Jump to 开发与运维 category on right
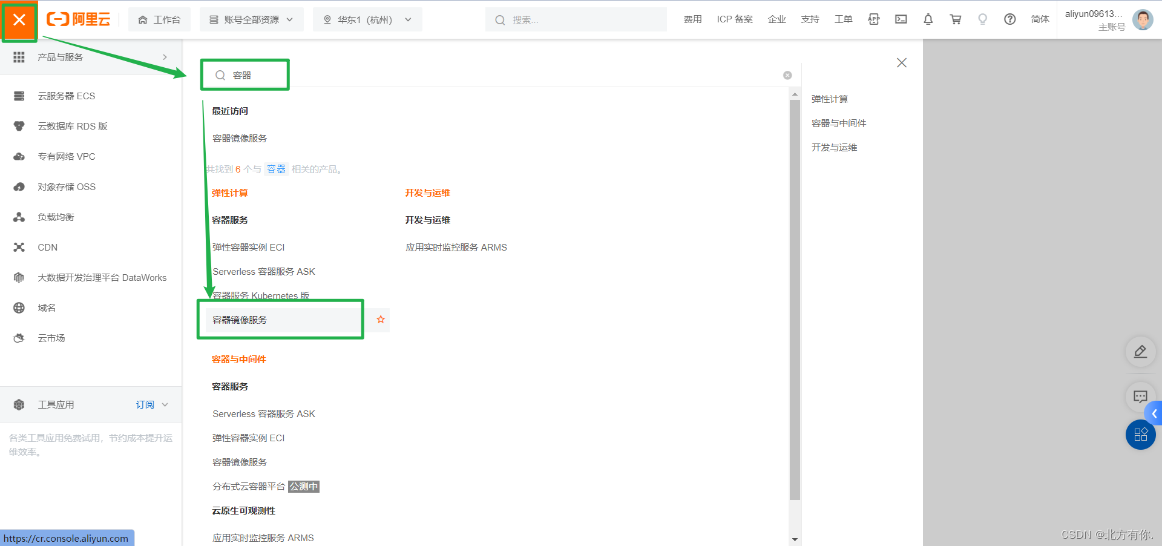The image size is (1162, 546). click(834, 148)
